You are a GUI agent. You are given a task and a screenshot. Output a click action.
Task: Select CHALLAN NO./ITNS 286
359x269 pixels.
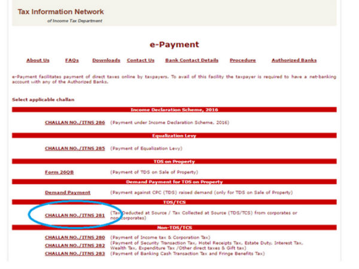75,123
